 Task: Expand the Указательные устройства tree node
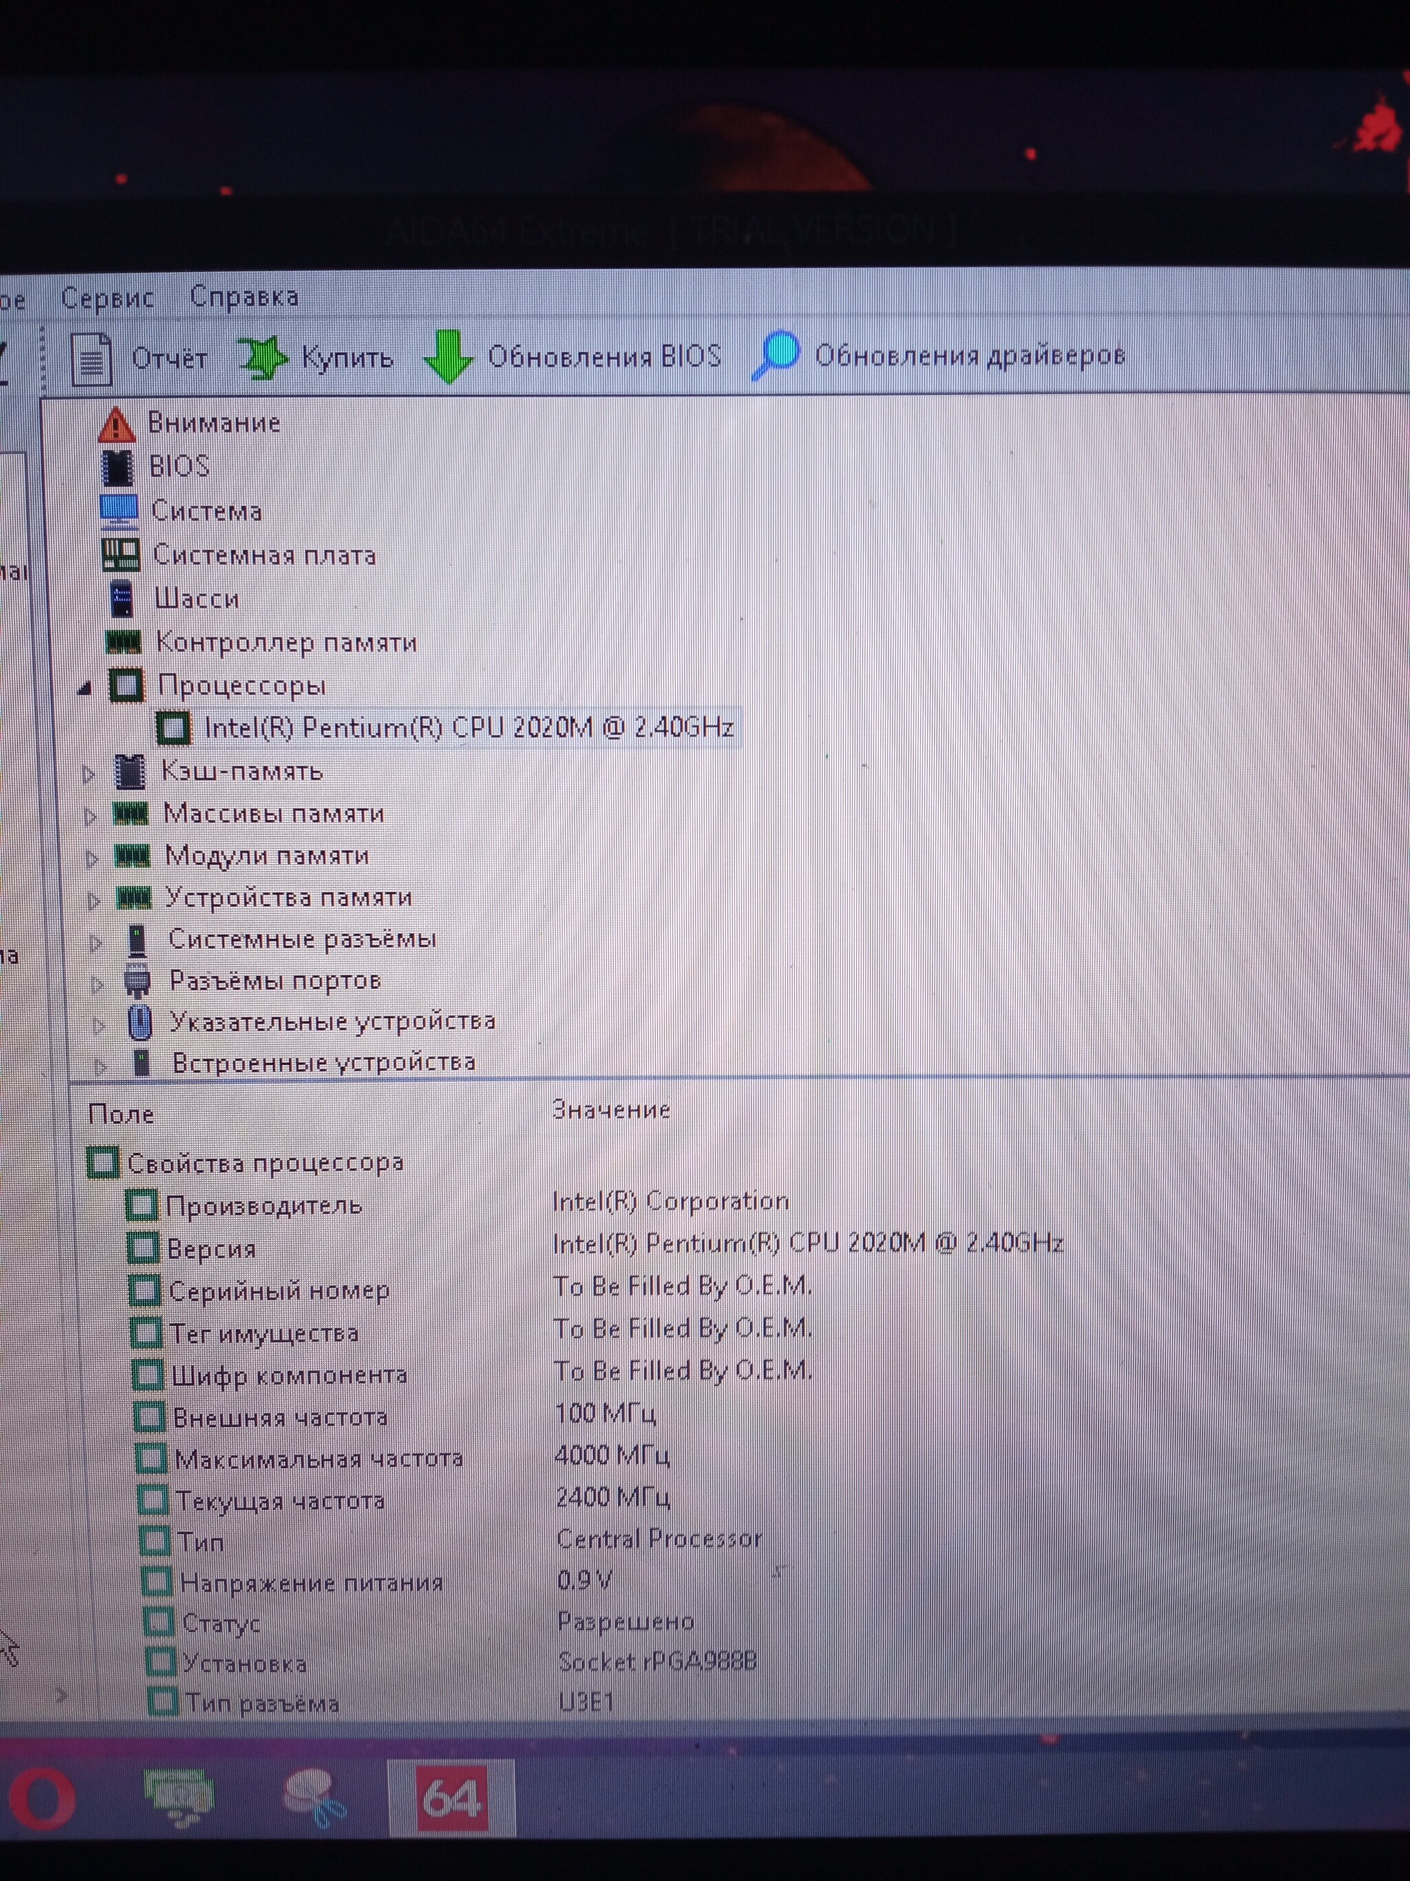[x=99, y=1026]
